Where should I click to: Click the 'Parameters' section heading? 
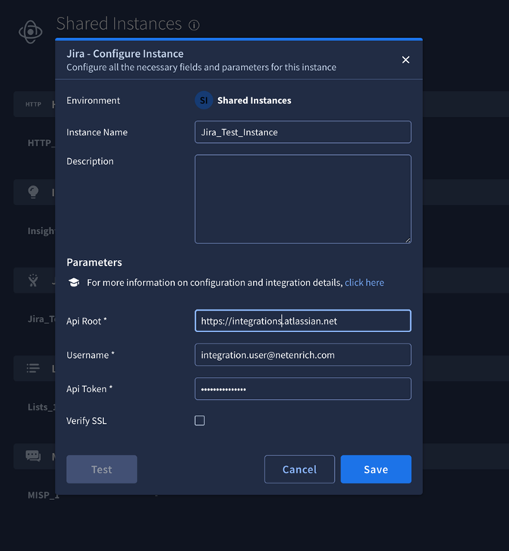[94, 262]
